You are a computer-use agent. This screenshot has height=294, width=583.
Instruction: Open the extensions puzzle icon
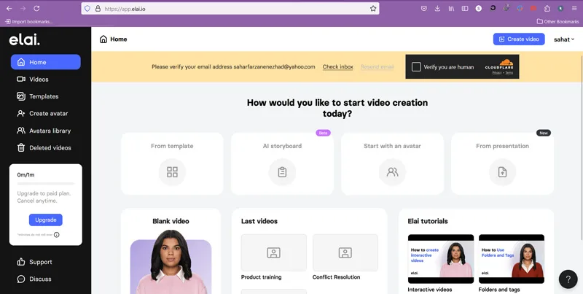pyautogui.click(x=547, y=8)
